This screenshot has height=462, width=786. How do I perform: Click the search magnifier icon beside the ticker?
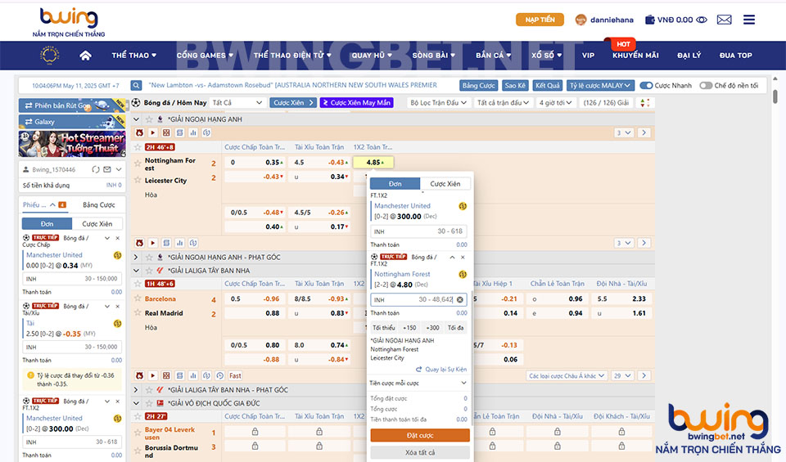136,85
